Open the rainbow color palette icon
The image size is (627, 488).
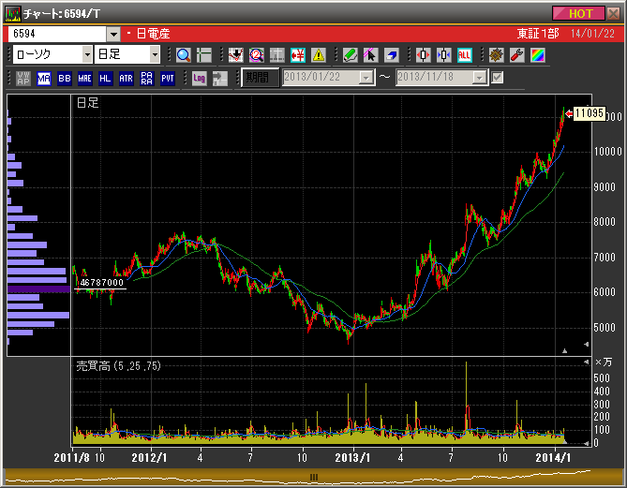[x=537, y=55]
